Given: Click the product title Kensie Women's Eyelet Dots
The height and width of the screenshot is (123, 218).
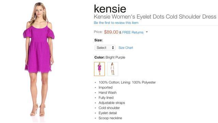Looking at the screenshot, I should [155, 17].
